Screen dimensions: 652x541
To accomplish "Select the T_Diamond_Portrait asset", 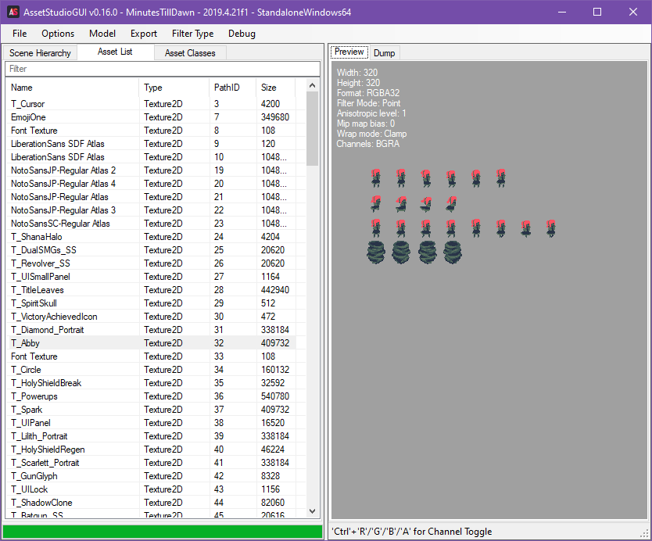I will pos(151,330).
